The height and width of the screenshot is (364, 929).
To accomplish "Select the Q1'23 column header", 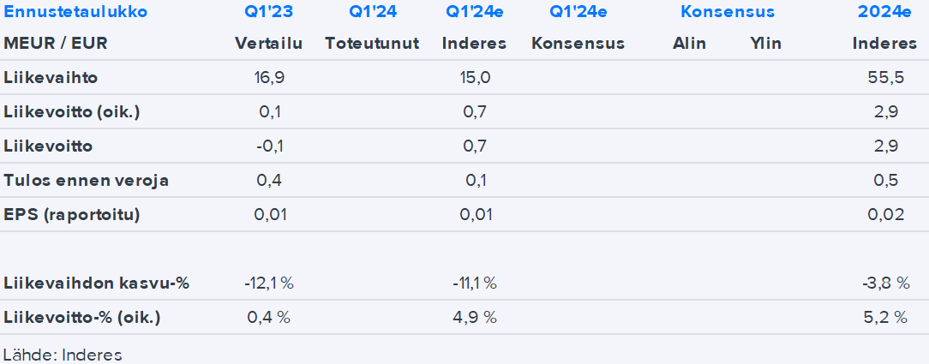I will (x=268, y=12).
